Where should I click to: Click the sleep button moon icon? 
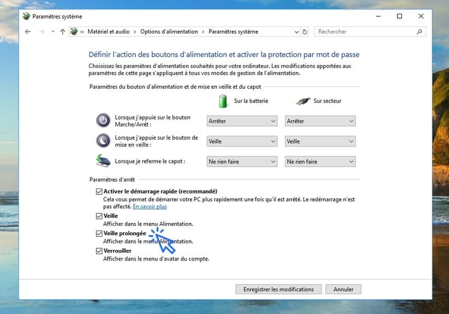pos(103,141)
